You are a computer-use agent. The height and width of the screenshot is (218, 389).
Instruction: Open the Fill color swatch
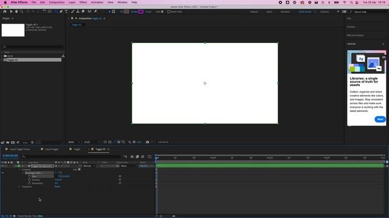click(x=126, y=12)
